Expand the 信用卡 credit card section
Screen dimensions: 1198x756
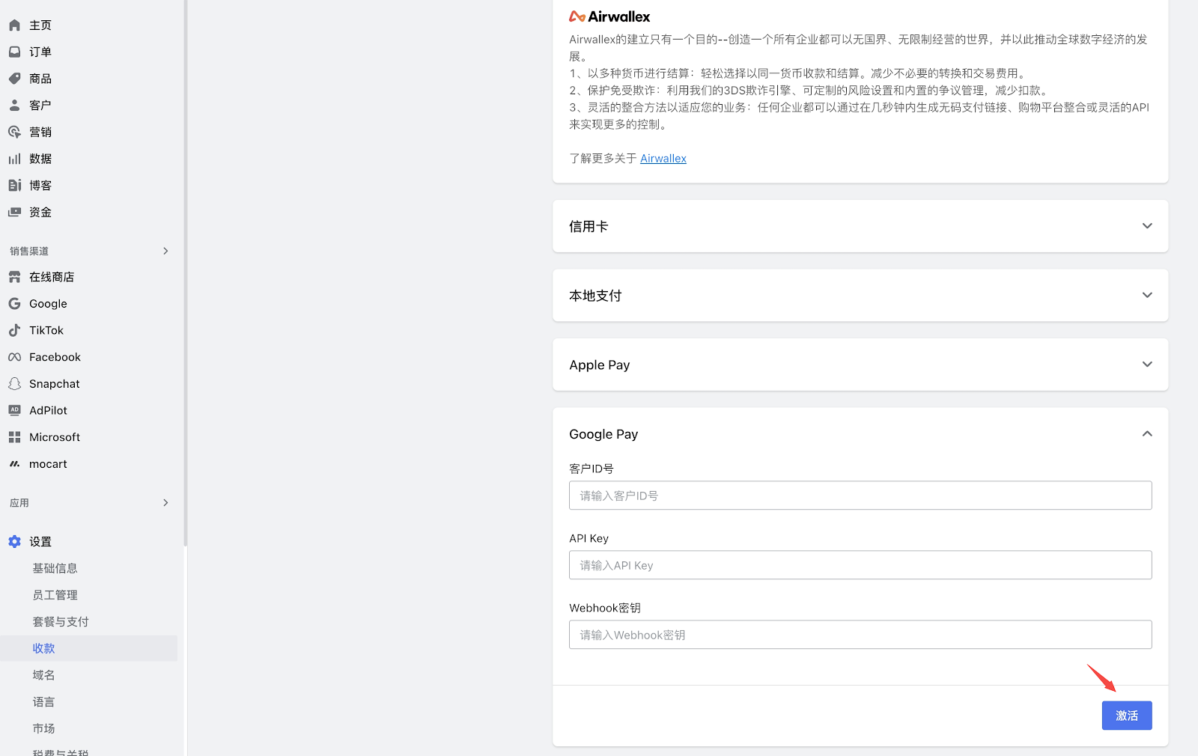coord(1146,226)
